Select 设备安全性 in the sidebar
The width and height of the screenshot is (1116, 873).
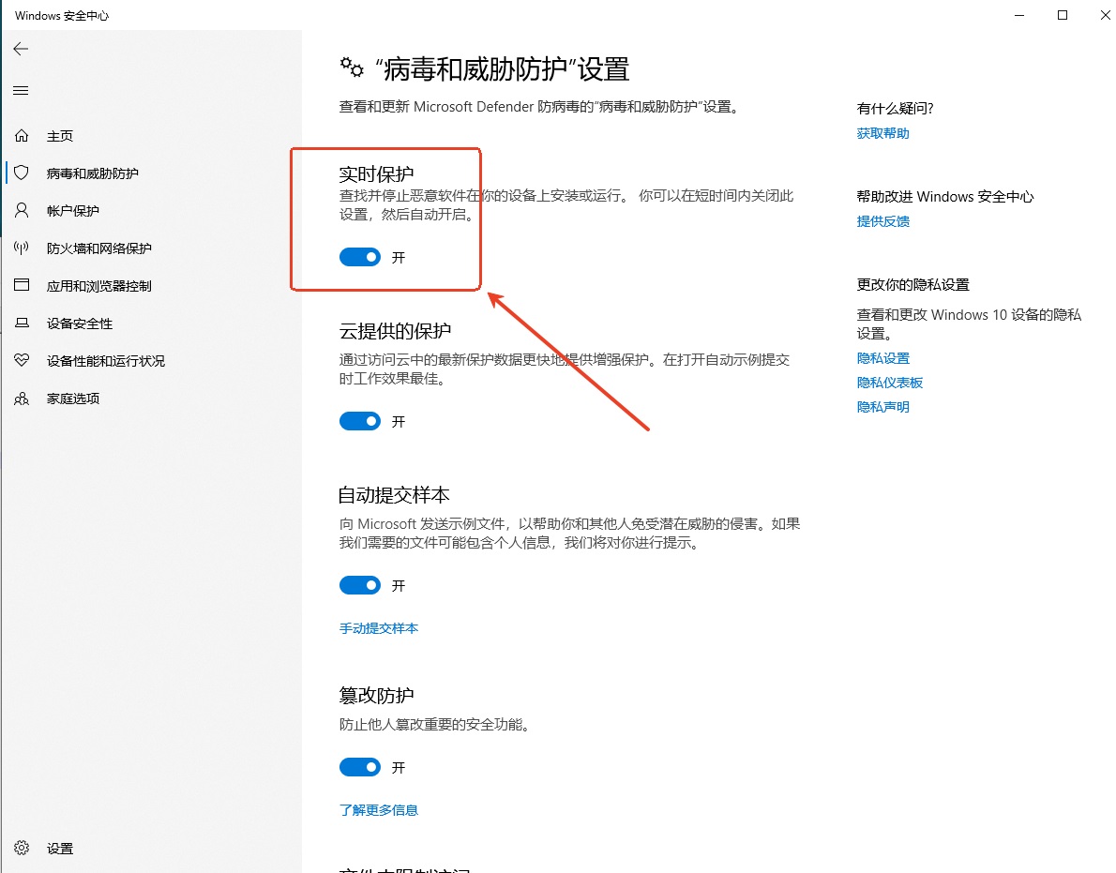click(x=80, y=324)
